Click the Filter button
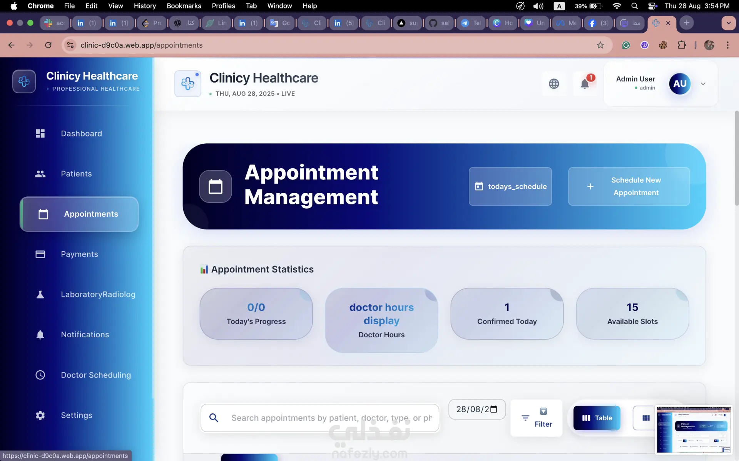This screenshot has height=461, width=739. [x=536, y=418]
